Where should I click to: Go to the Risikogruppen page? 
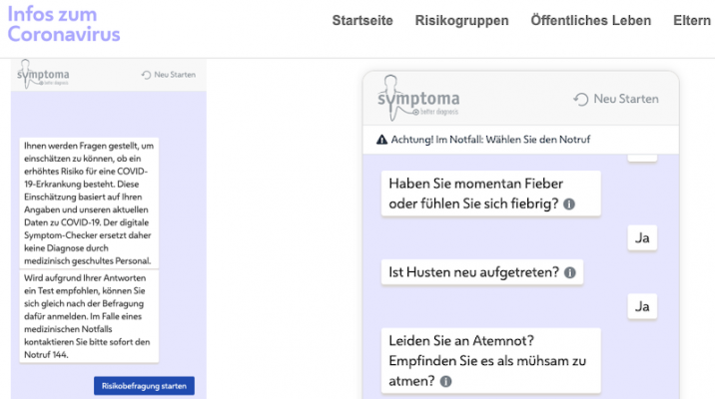(461, 21)
